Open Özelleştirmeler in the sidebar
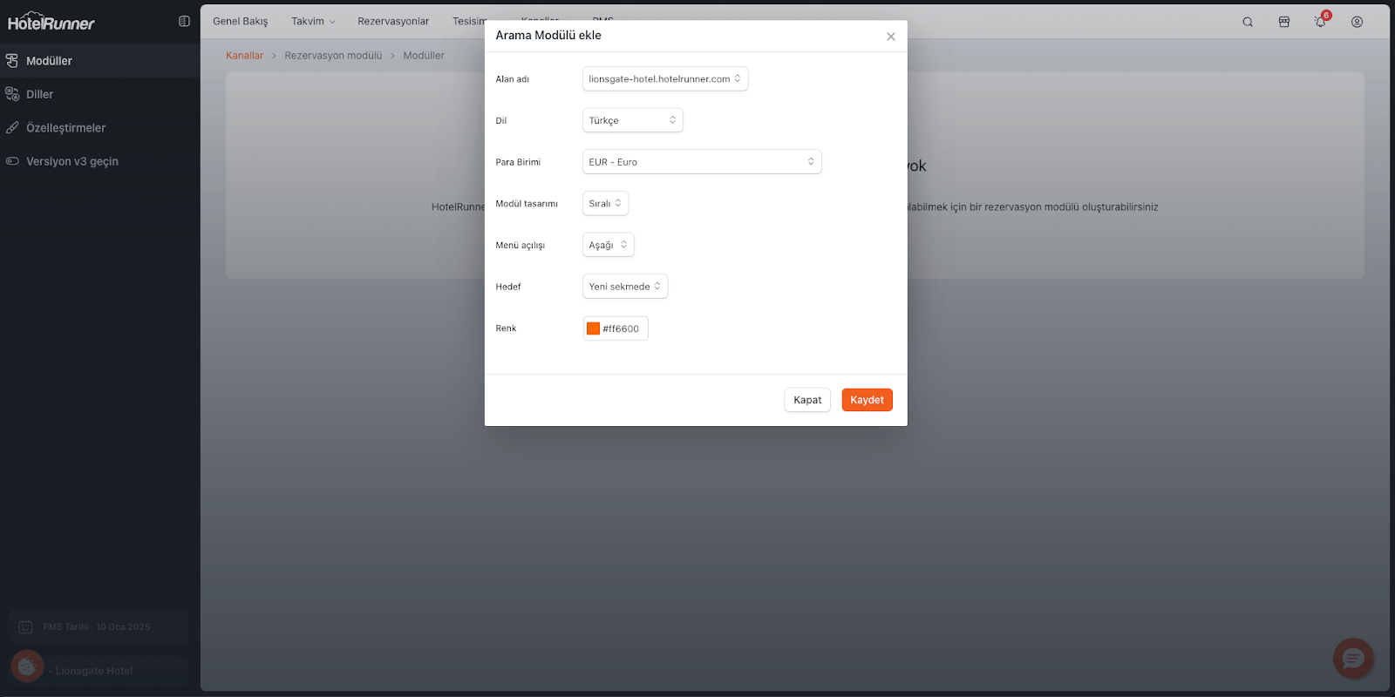1395x697 pixels. (x=65, y=128)
